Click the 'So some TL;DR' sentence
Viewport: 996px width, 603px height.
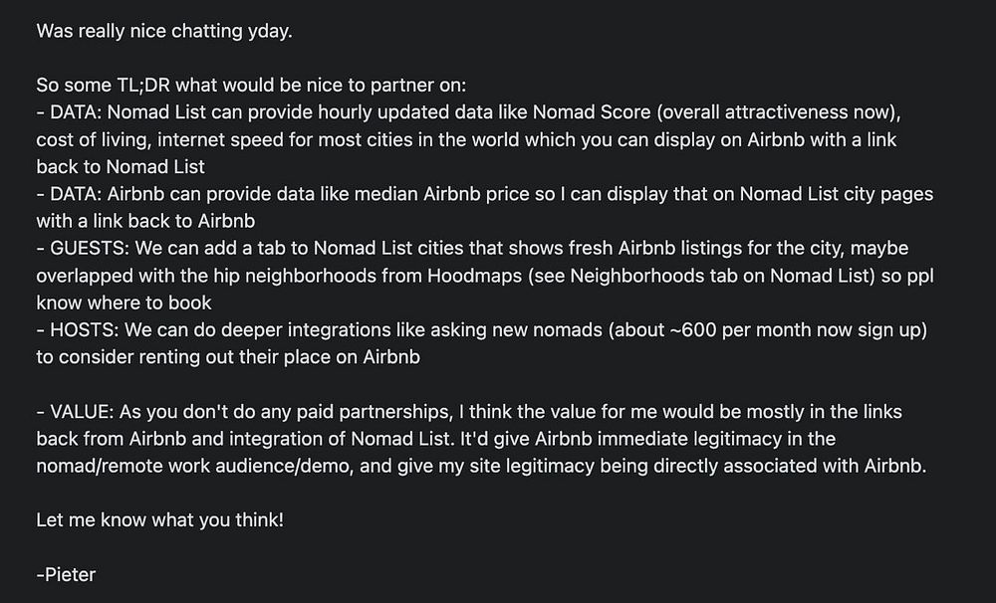pyautogui.click(x=251, y=85)
